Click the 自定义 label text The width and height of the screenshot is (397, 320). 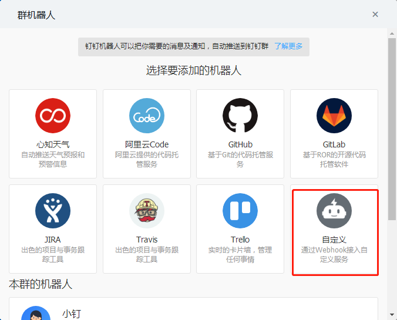point(334,240)
